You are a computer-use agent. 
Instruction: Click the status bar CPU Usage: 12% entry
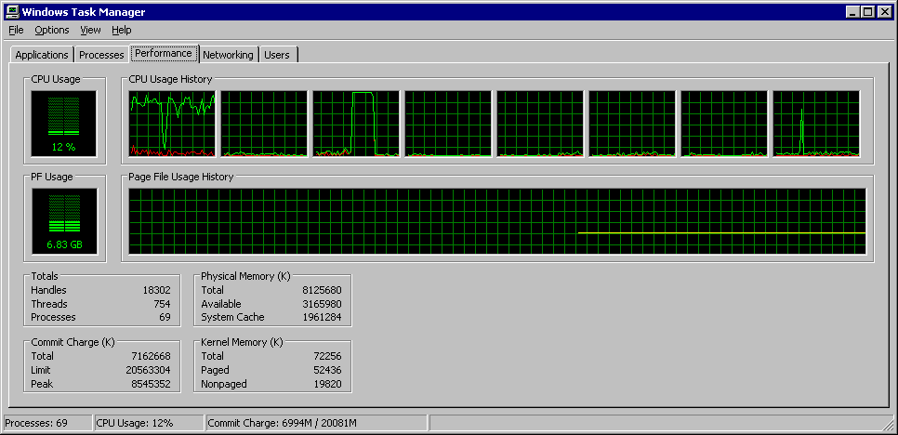click(149, 423)
